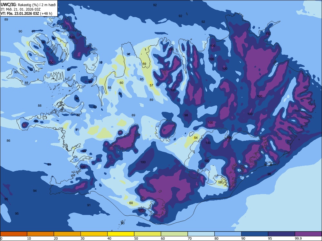Click the indigo 95–99.9 legend swatch
322x241 pixels.
point(281,234)
